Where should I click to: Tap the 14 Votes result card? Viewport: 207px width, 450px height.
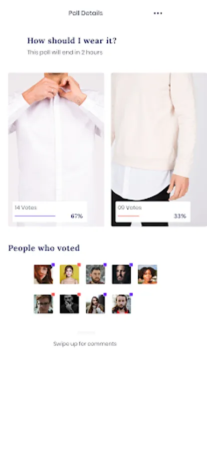tap(49, 212)
